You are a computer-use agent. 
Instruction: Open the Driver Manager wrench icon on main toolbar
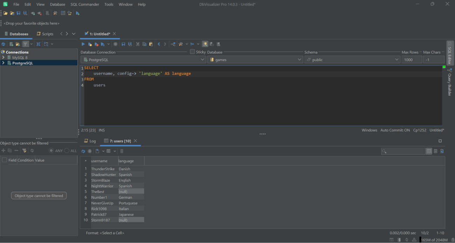(x=55, y=13)
